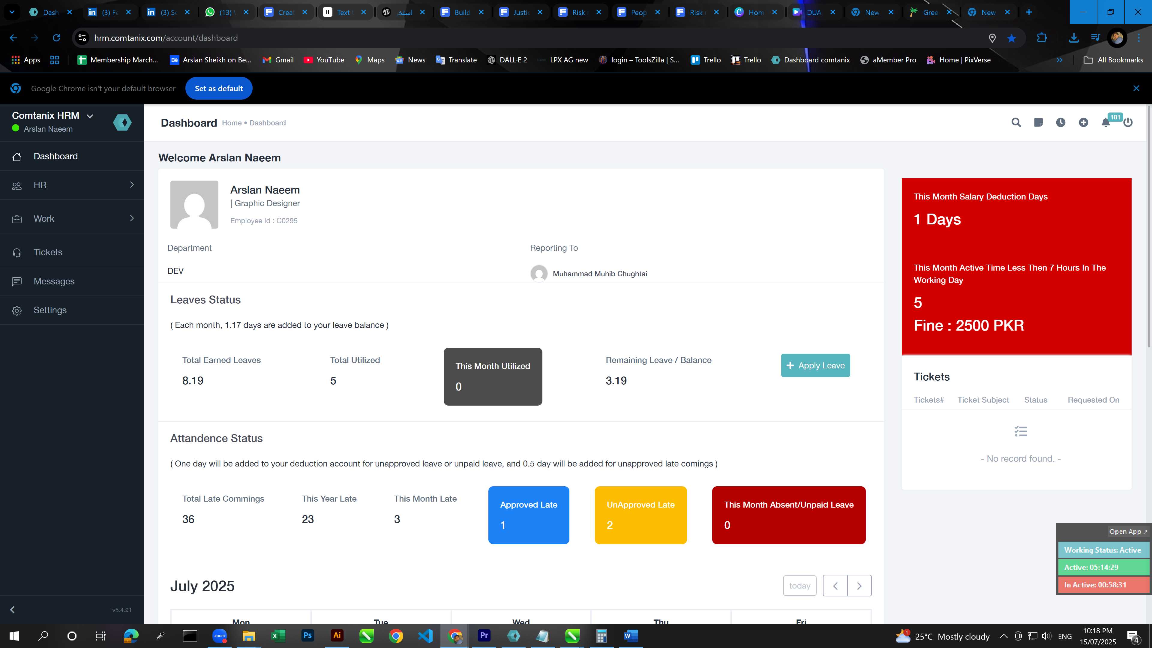Viewport: 1152px width, 648px height.
Task: Open Zoom from the taskbar
Action: [x=220, y=635]
